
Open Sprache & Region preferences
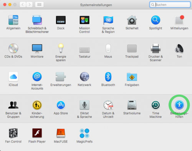click(108, 20)
